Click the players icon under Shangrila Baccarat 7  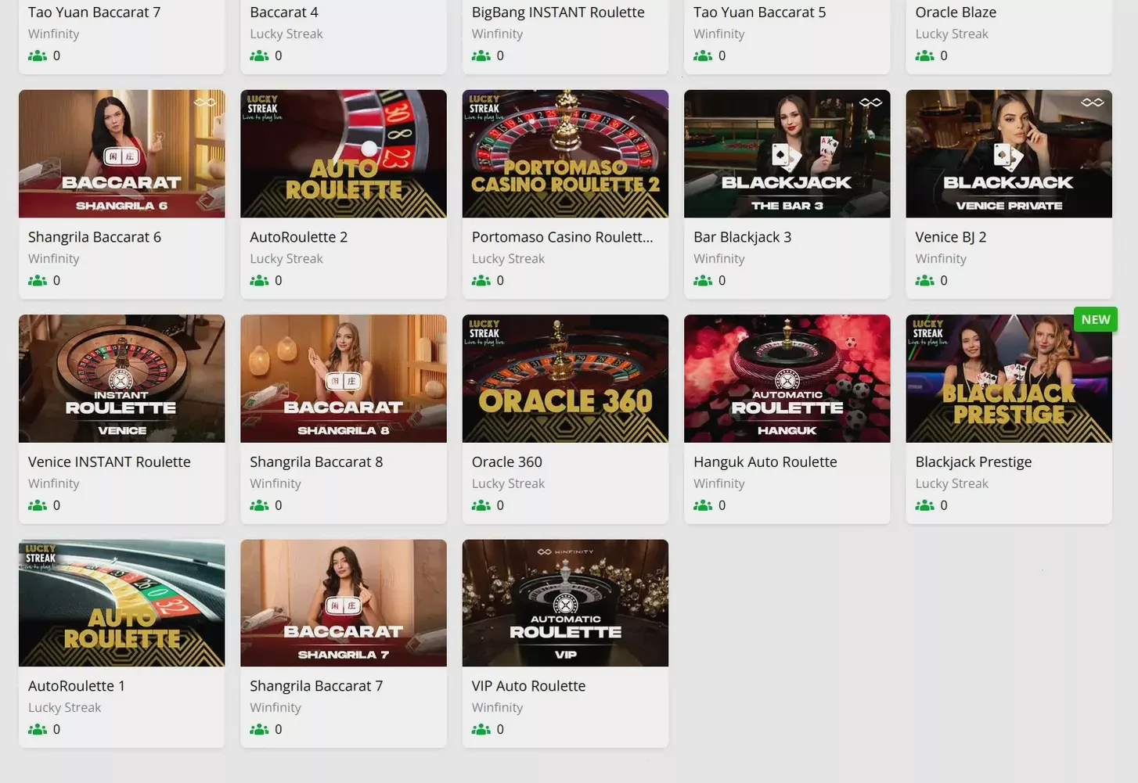pos(259,729)
